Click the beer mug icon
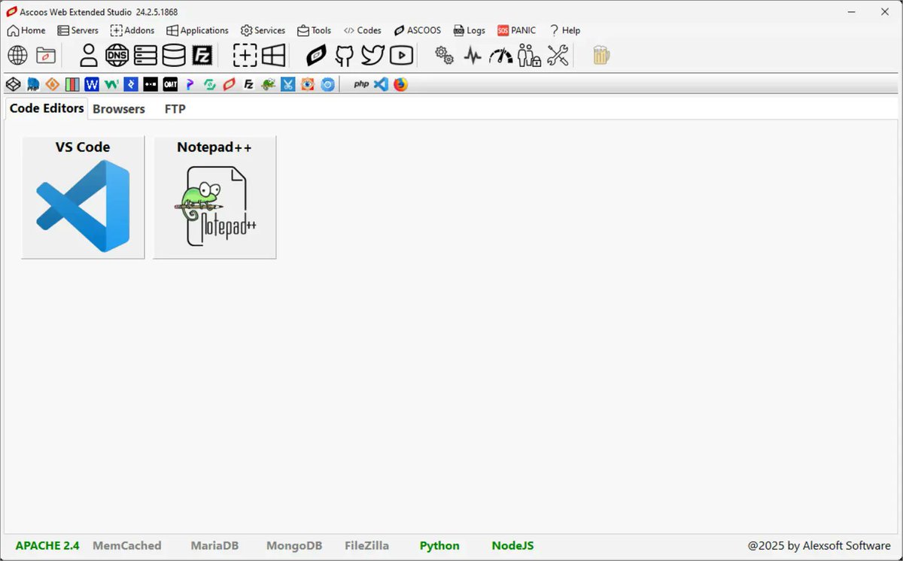 coord(600,55)
